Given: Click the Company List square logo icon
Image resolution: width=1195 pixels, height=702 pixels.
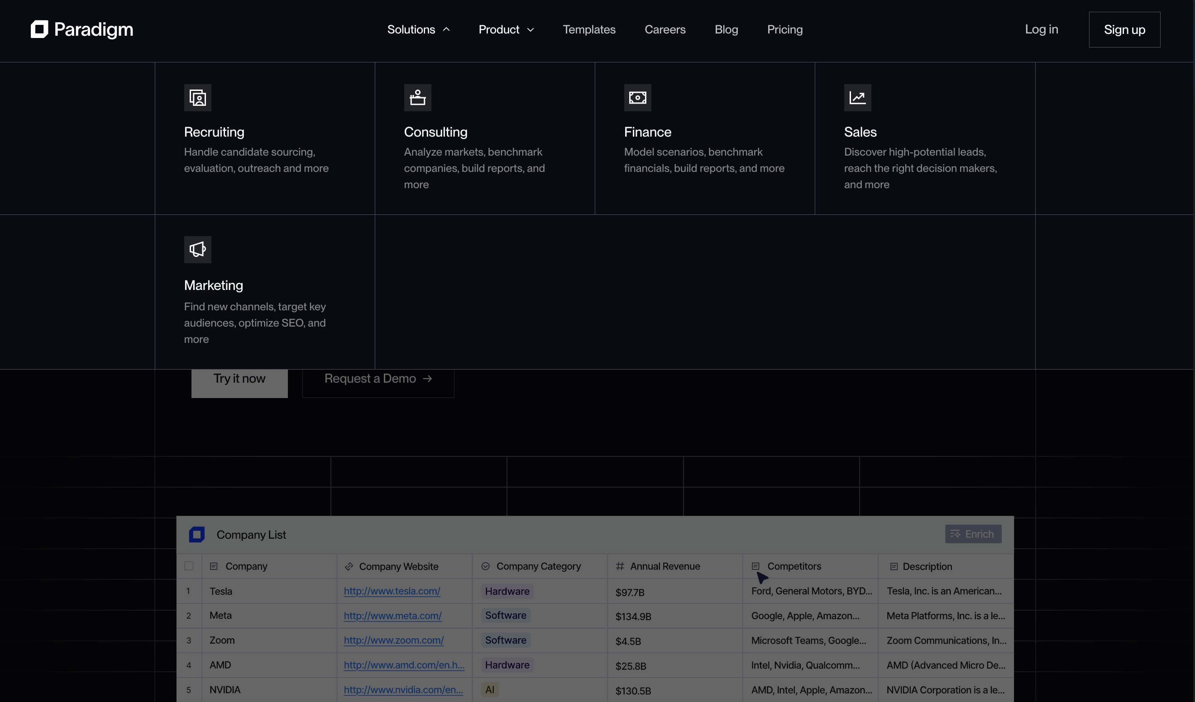Looking at the screenshot, I should [x=197, y=534].
